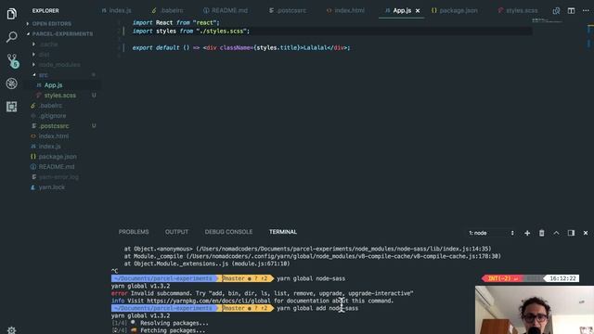Open the Manage gear icon

pyautogui.click(x=11, y=329)
